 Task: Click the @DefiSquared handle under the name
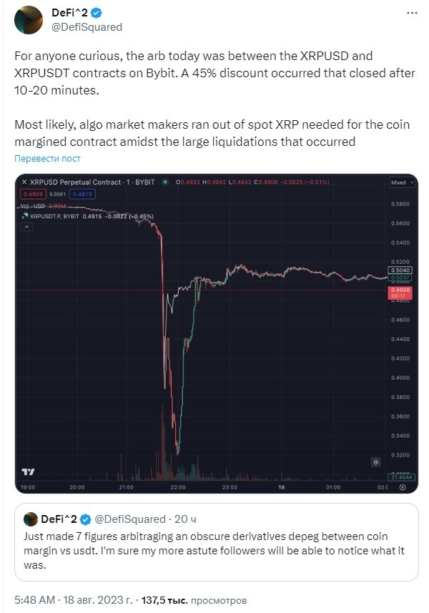pos(87,27)
